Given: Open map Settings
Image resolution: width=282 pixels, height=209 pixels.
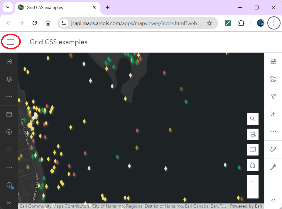Looking at the screenshot, I should click(x=9, y=132).
